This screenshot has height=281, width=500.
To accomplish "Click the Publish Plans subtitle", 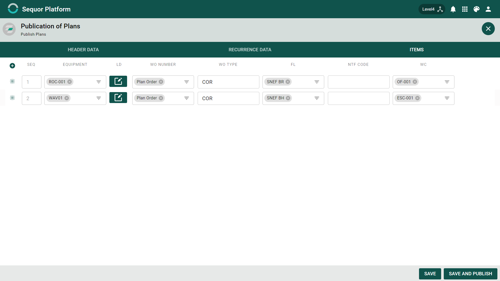I will [33, 34].
